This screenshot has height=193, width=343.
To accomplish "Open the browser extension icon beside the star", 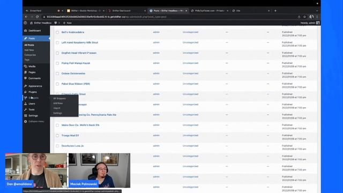I will click(x=311, y=17).
